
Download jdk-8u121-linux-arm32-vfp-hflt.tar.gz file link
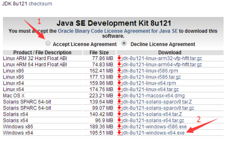[x=162, y=58]
